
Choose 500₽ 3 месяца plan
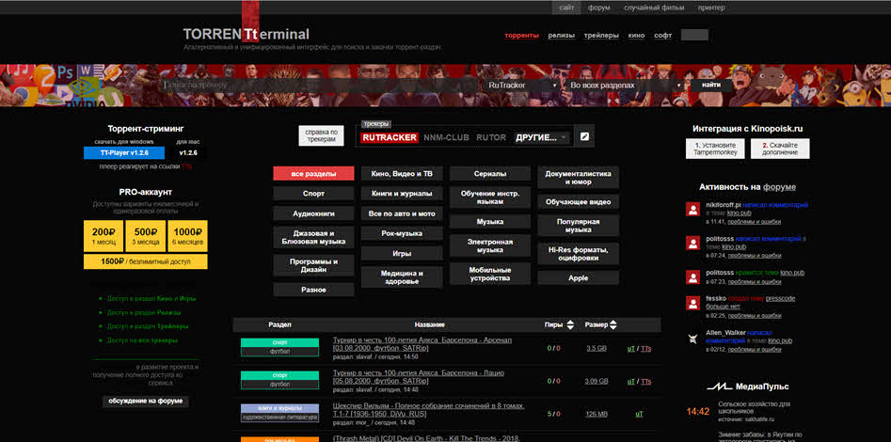click(146, 236)
